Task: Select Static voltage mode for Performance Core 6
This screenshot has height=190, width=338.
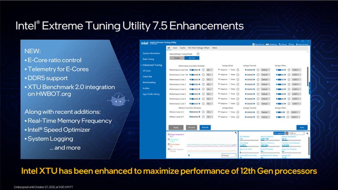Action: coord(229,99)
